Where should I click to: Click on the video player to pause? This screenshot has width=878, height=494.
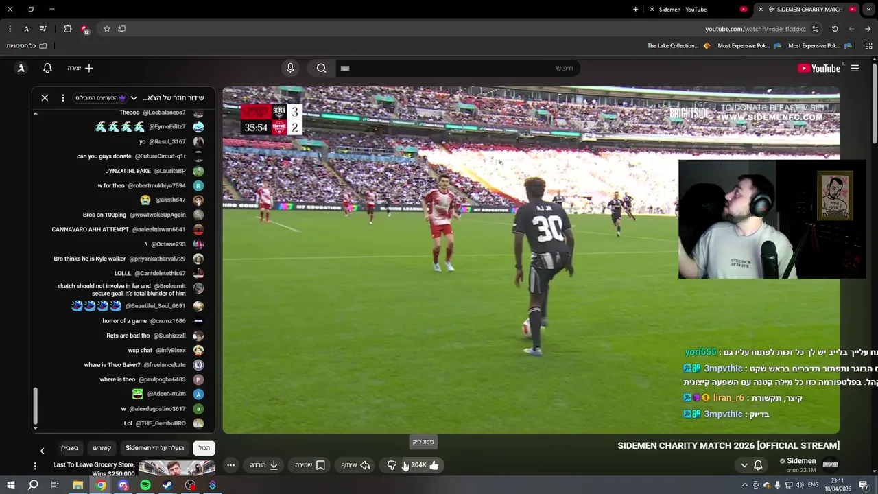(x=531, y=260)
